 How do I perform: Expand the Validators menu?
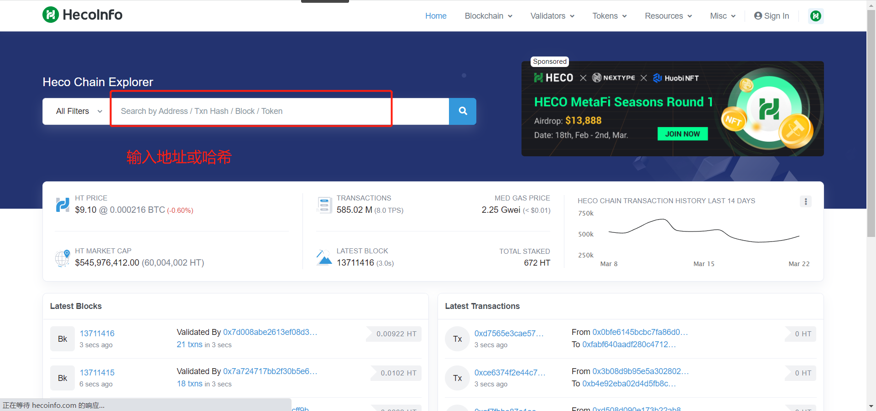coord(552,16)
